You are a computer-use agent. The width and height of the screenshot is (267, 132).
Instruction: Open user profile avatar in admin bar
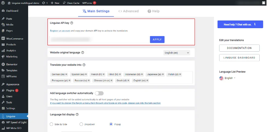pyautogui.click(x=264, y=3)
